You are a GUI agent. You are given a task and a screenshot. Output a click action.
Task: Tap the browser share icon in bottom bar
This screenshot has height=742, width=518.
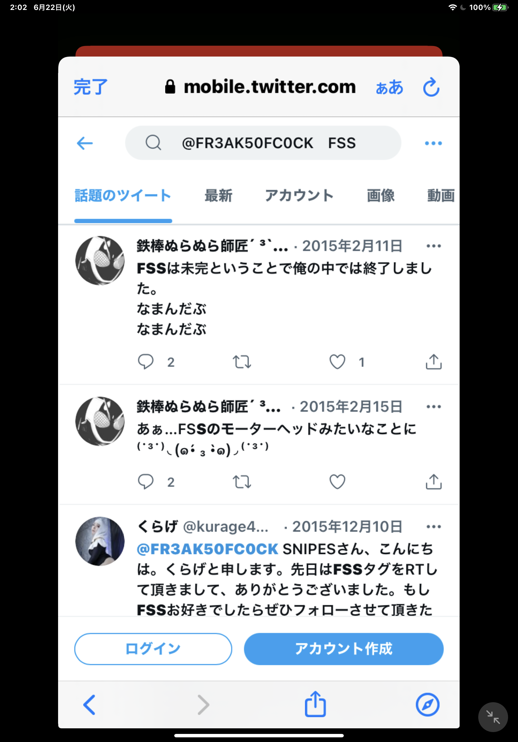[x=316, y=704]
